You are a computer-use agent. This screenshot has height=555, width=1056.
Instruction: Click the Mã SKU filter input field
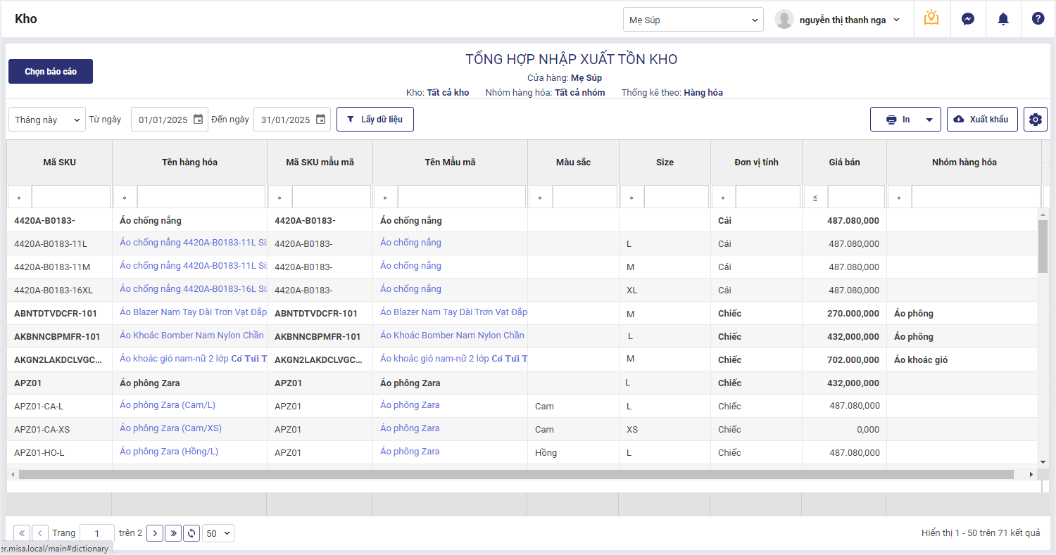click(70, 197)
